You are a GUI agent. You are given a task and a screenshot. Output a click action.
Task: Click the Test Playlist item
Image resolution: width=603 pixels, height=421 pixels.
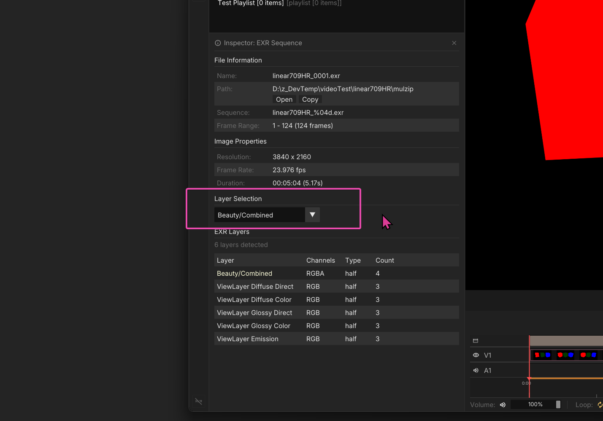[x=250, y=3]
